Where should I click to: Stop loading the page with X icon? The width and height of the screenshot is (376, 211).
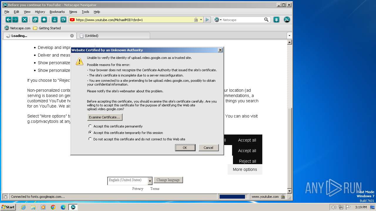(25, 20)
